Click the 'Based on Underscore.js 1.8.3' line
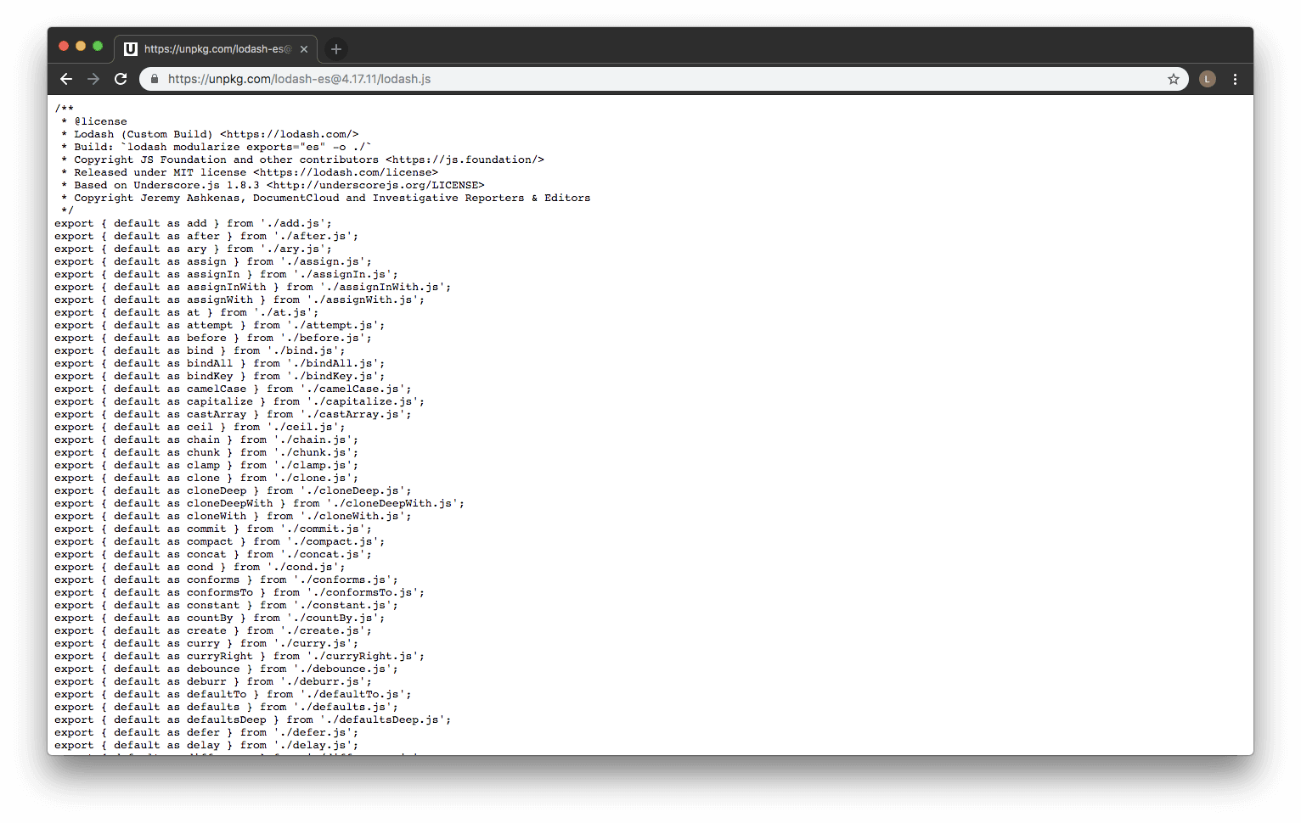Screen dimensions: 1301x823 (x=273, y=185)
